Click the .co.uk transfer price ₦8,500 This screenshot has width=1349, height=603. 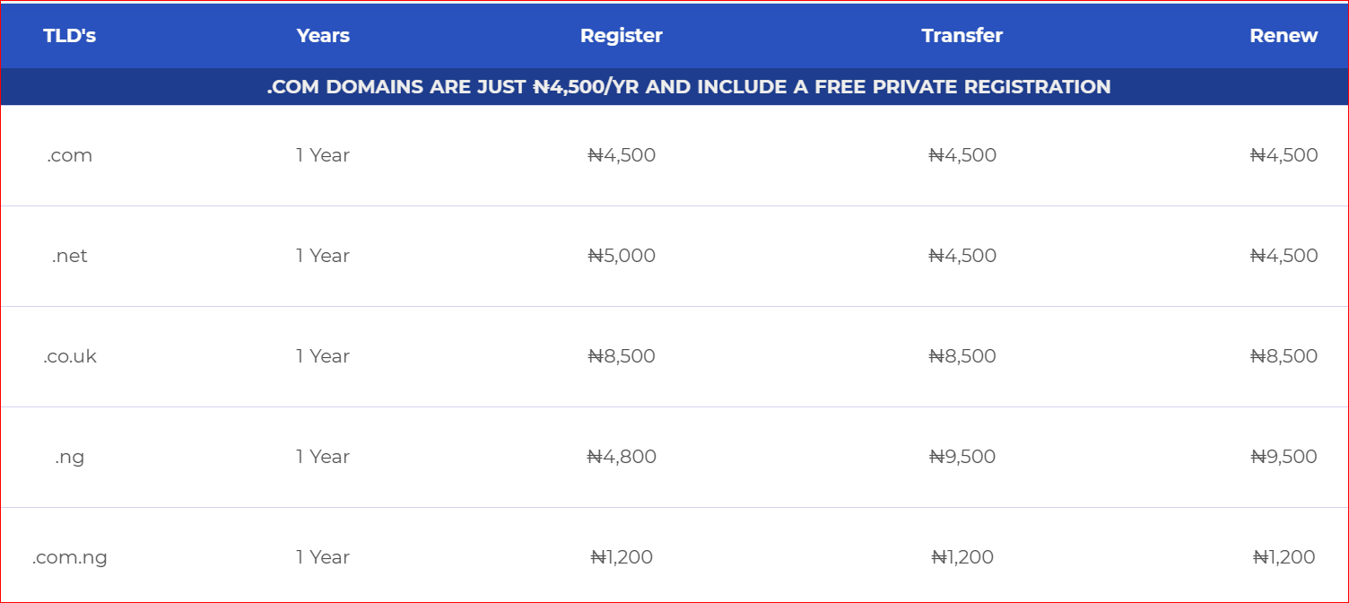[962, 356]
